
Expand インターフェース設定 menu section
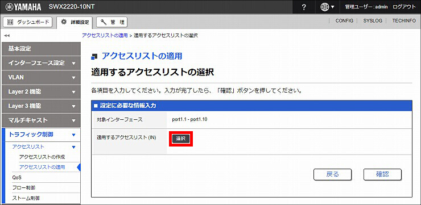coord(40,63)
